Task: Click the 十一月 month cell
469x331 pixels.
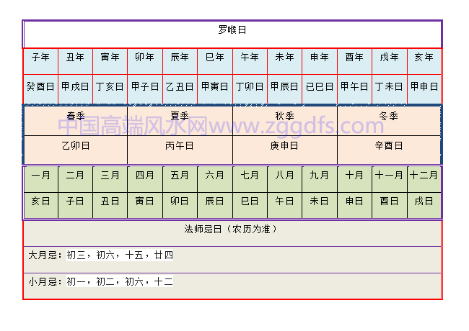Action: click(x=390, y=179)
